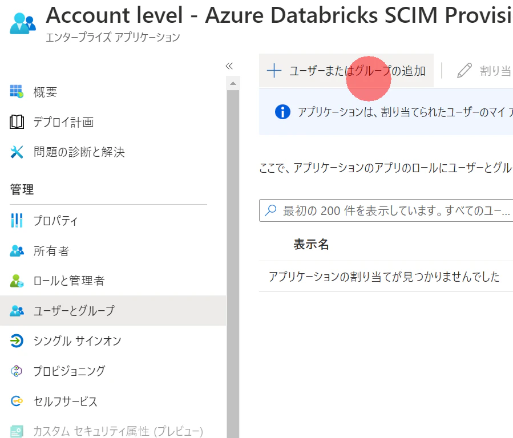The height and width of the screenshot is (438, 513).
Task: Click the セルフサービス icon
Action: pos(17,401)
